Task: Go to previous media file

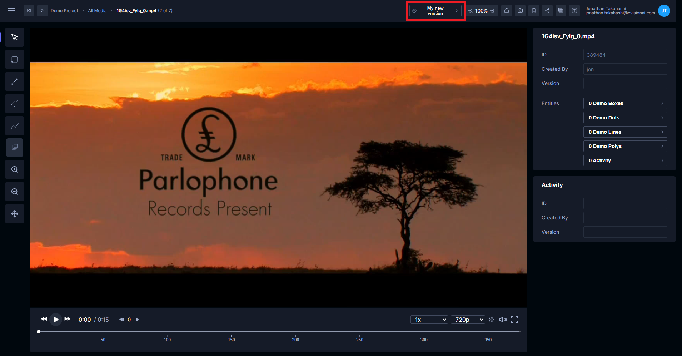Action: (29, 11)
